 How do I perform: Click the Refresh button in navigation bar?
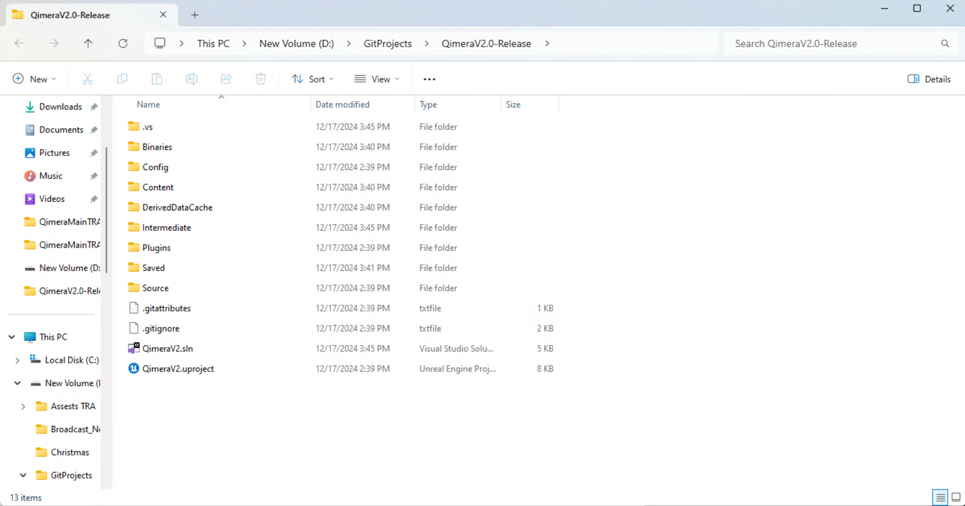123,43
